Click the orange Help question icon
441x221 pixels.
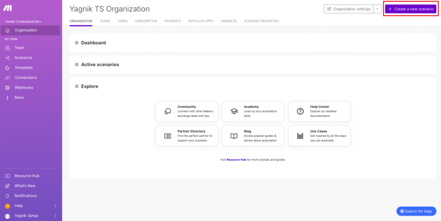coord(8,206)
